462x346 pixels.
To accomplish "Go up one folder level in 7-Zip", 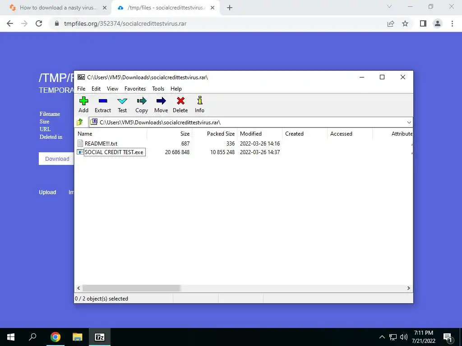I will point(79,122).
